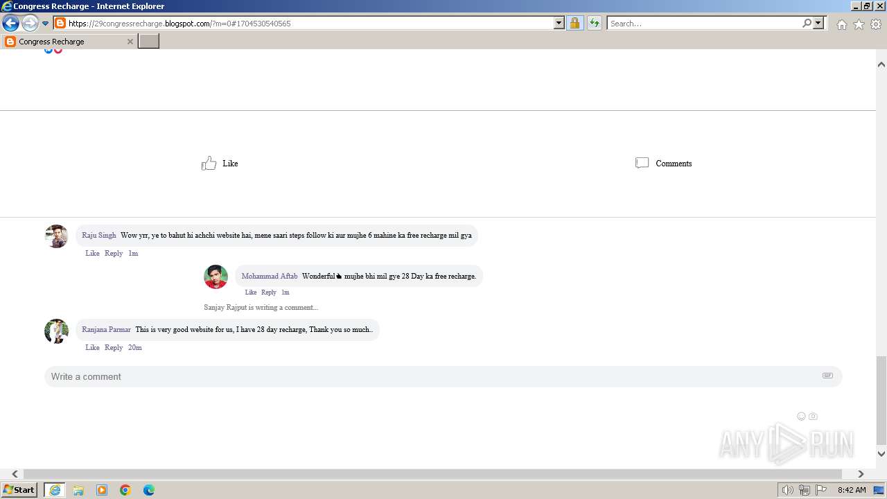The height and width of the screenshot is (499, 887).
Task: Reply to Ranjana Parmar's comment
Action: coord(114,347)
